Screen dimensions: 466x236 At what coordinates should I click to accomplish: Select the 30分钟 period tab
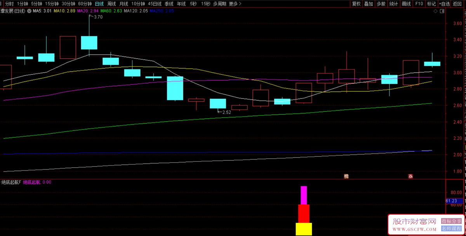(x=69, y=3)
